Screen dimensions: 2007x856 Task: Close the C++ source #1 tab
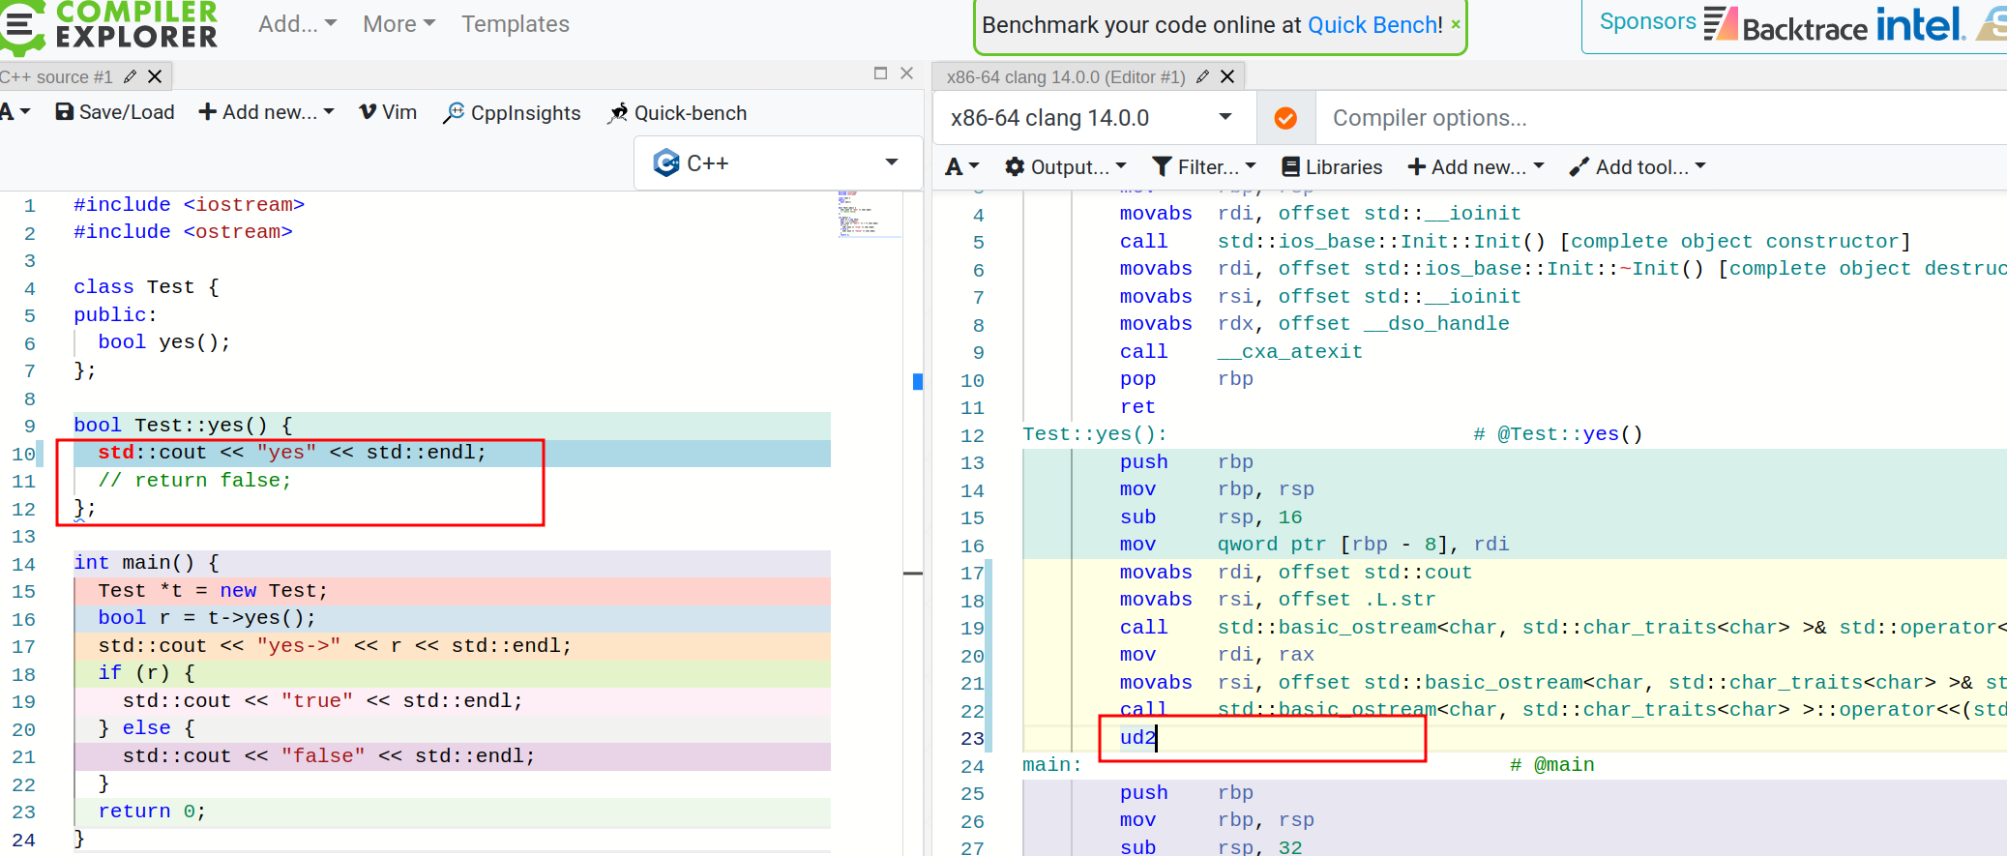point(155,76)
